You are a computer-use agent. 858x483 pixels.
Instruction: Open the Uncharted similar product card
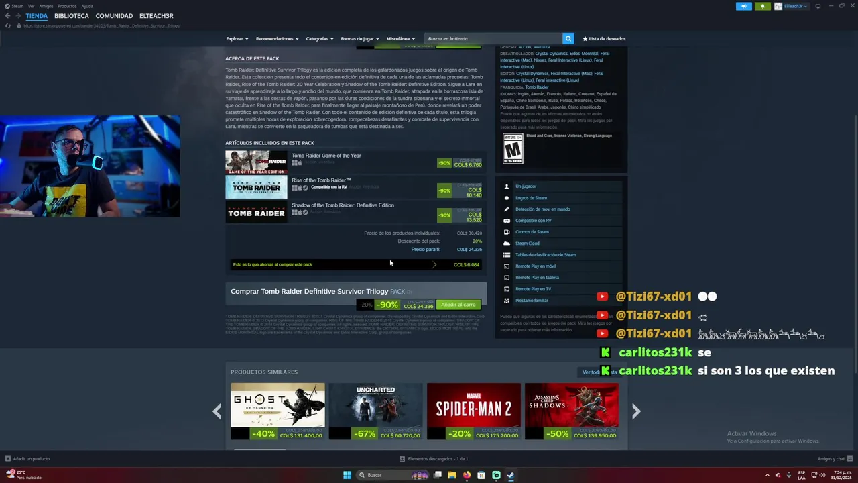(376, 411)
